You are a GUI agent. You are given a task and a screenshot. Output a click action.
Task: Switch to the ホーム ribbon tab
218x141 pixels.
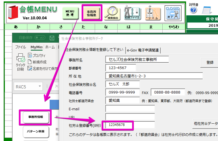pyautogui.click(x=50, y=47)
